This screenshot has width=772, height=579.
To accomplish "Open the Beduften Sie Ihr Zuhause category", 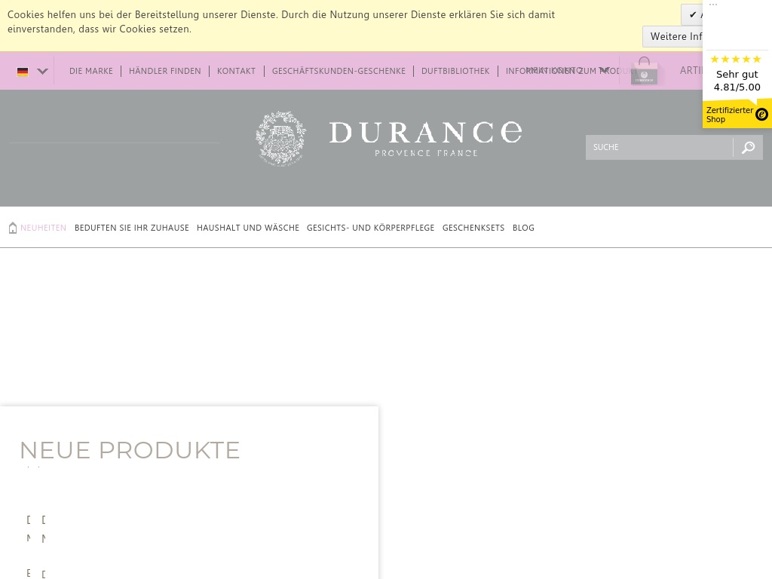I will tap(132, 228).
